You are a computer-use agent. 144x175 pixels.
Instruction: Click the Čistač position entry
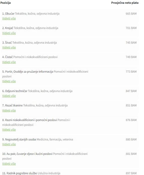click(9, 57)
